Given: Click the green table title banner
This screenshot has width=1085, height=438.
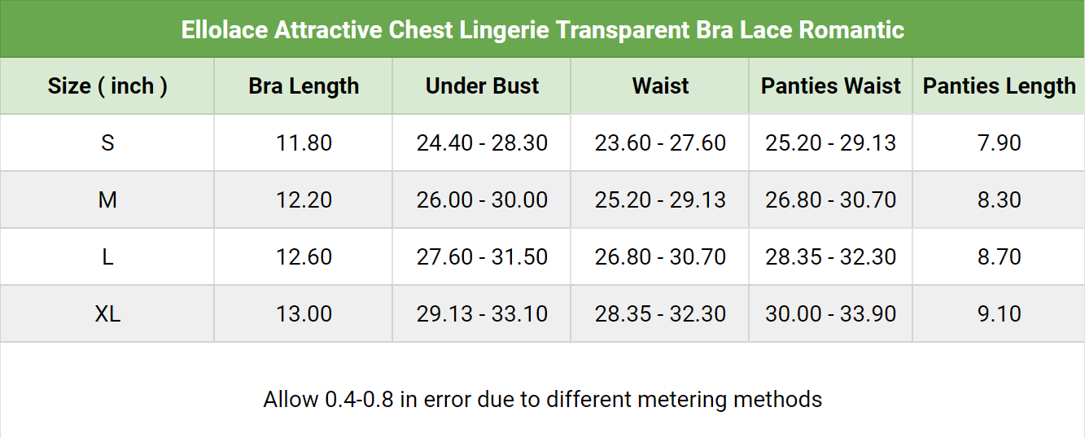Looking at the screenshot, I should tap(542, 30).
